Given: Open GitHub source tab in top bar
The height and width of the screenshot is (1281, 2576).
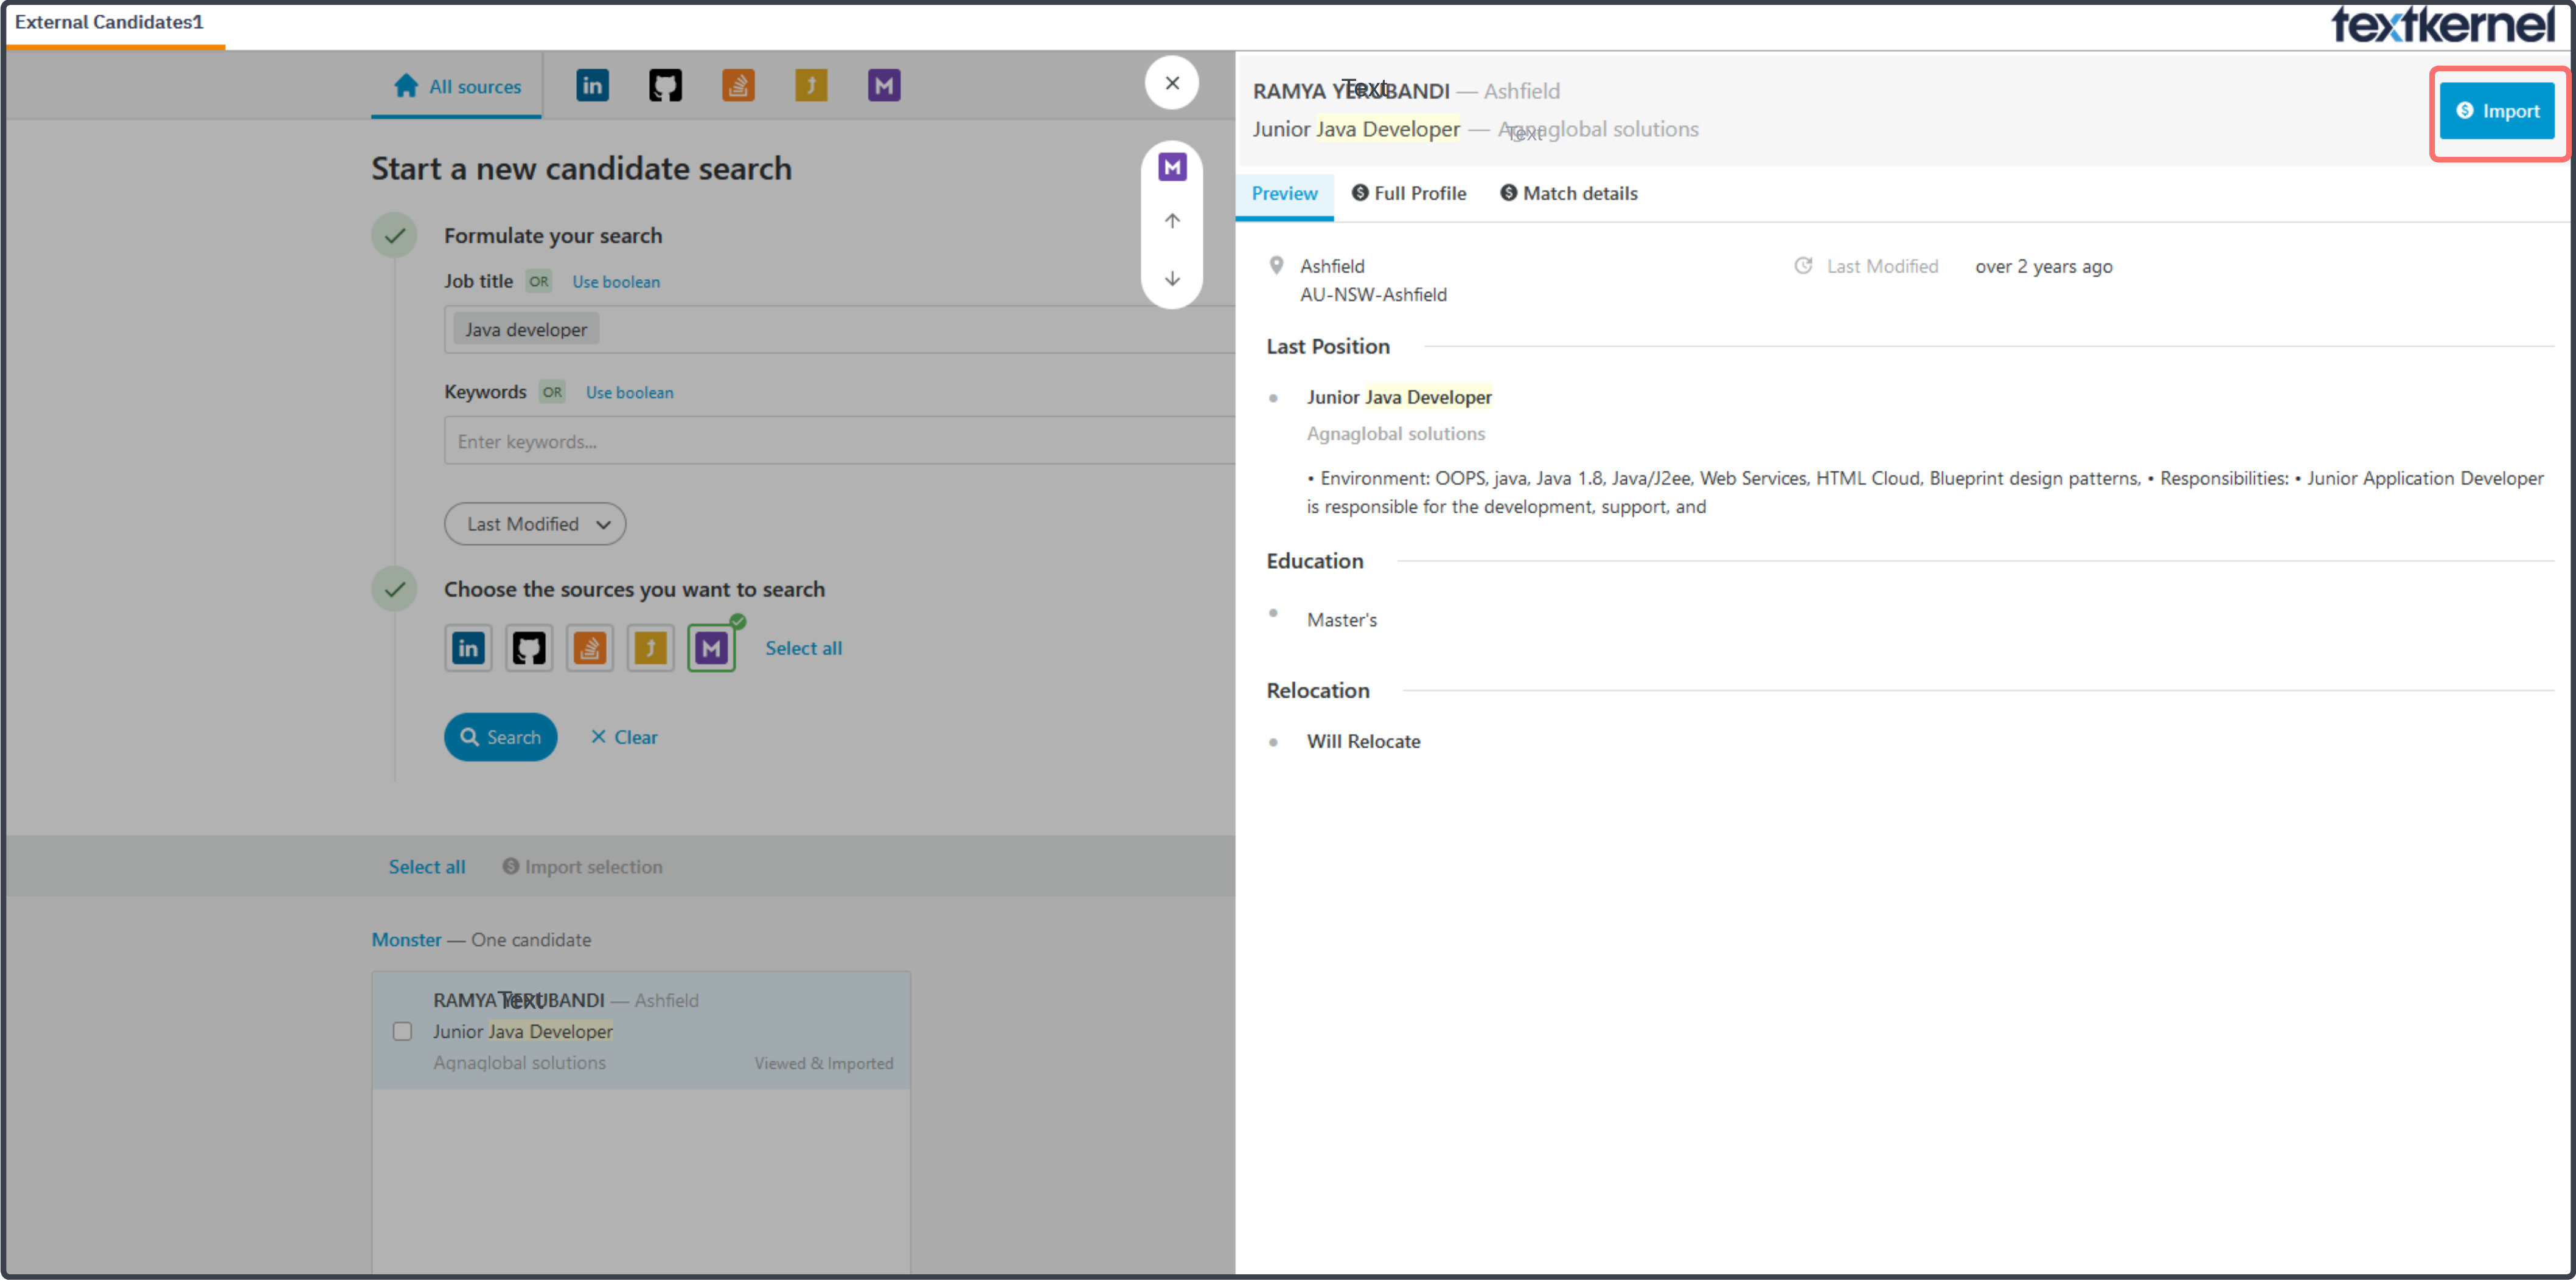Looking at the screenshot, I should click(665, 86).
